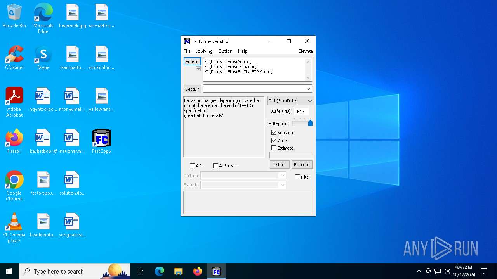
Task: Open Task View from taskbar
Action: click(x=140, y=271)
